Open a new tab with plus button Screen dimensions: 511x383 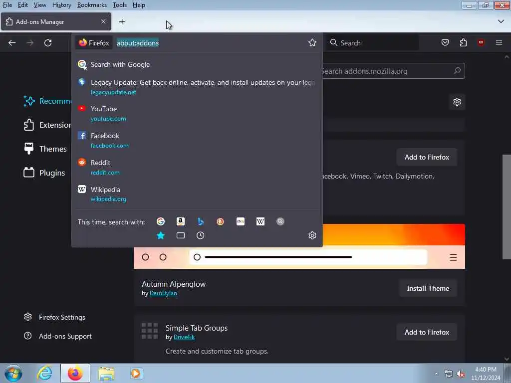pos(122,22)
